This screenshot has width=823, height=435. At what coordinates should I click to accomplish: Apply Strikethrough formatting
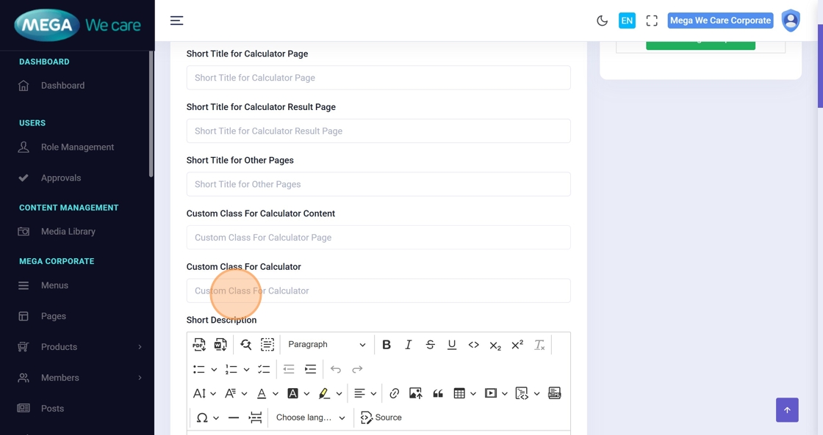(x=430, y=345)
